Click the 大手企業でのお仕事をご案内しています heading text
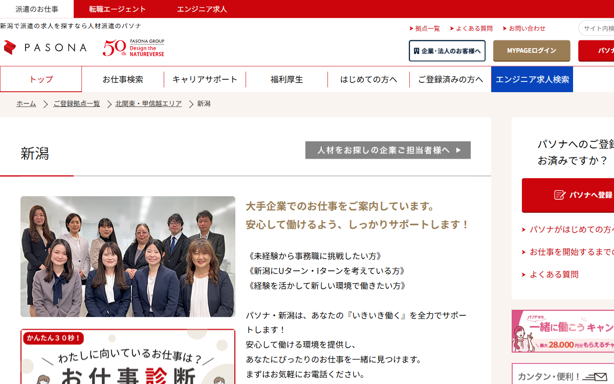 pyautogui.click(x=340, y=206)
